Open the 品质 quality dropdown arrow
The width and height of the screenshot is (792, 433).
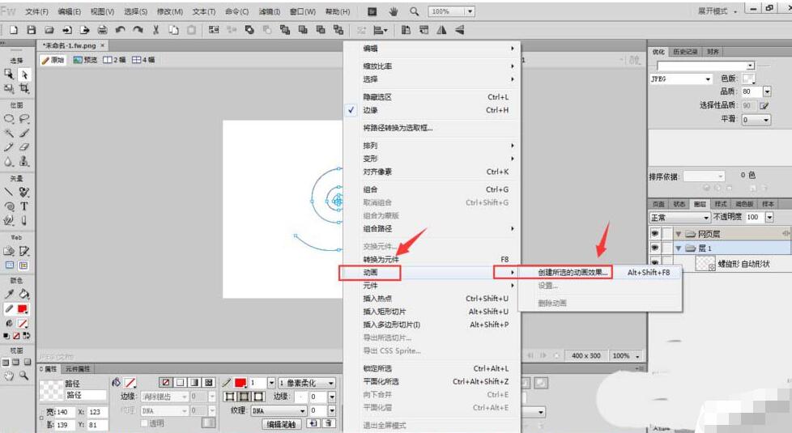767,91
